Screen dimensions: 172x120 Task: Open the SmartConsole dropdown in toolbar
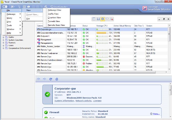point(59,7)
